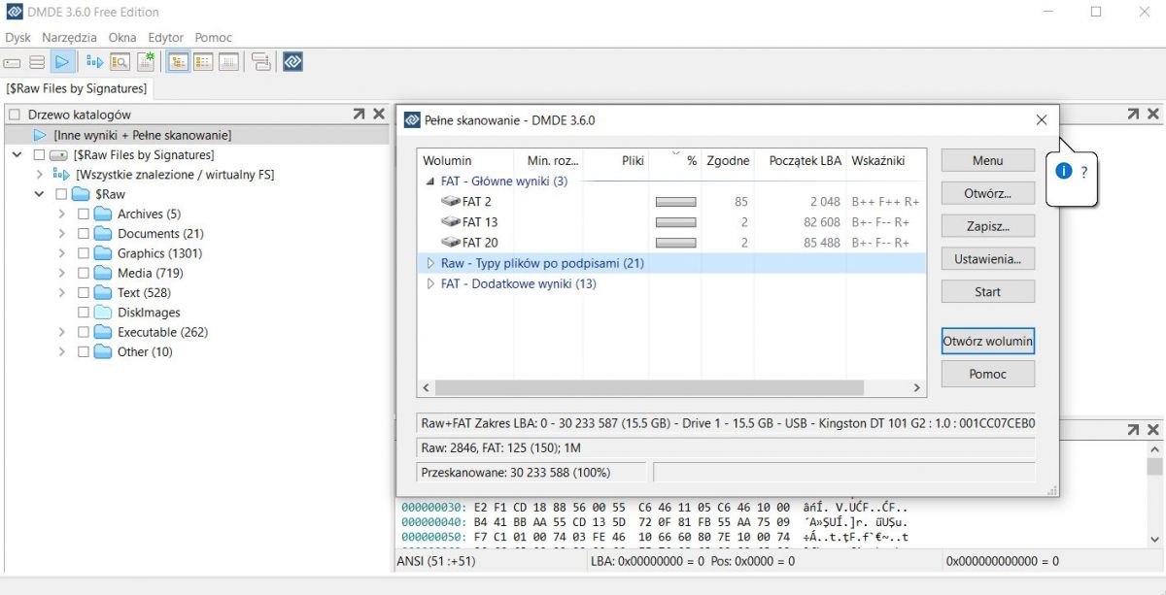Image resolution: width=1166 pixels, height=595 pixels.
Task: Expand Raw - Typy plików po podpisami (21)
Action: point(430,263)
